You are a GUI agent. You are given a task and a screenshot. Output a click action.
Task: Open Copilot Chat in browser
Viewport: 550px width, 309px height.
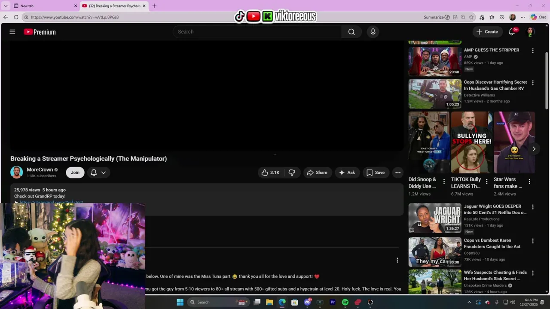[538, 17]
